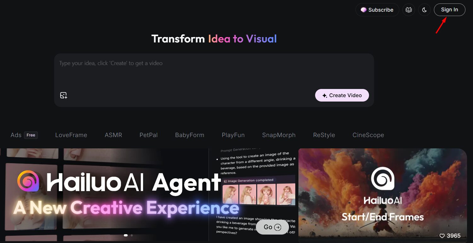
Task: Open the CineScope tab
Action: (368, 135)
